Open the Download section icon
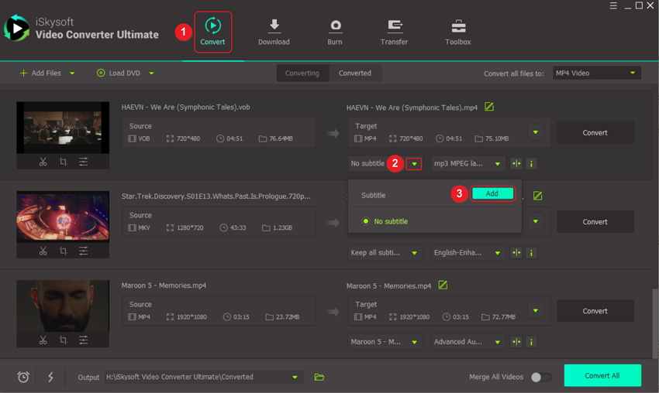The height and width of the screenshot is (393, 659). 274,32
